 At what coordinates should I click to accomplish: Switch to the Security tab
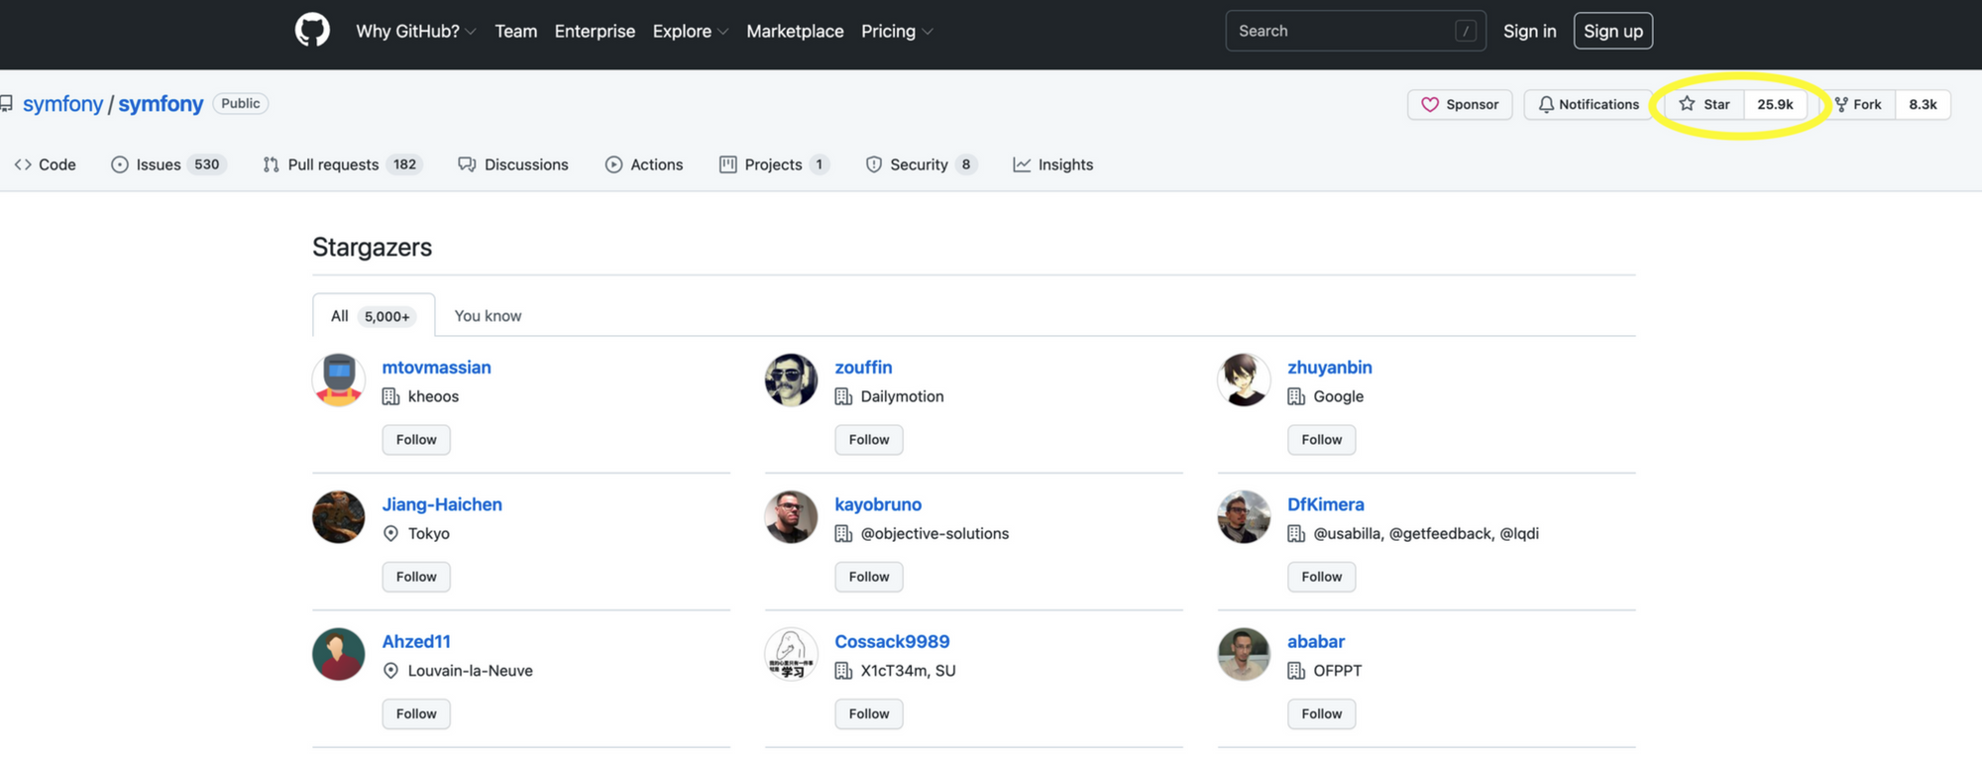pos(921,164)
